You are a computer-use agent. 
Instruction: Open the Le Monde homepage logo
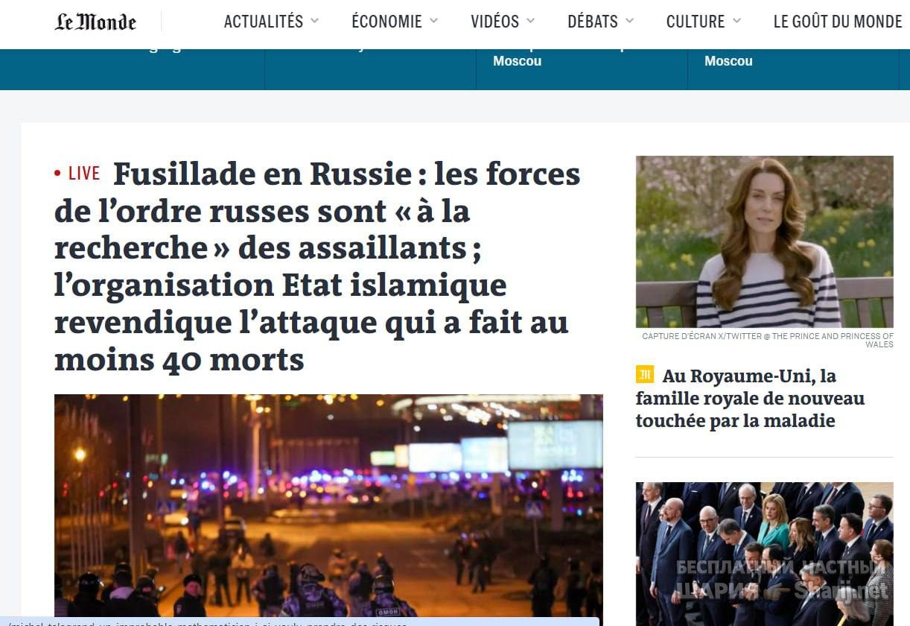(x=95, y=22)
